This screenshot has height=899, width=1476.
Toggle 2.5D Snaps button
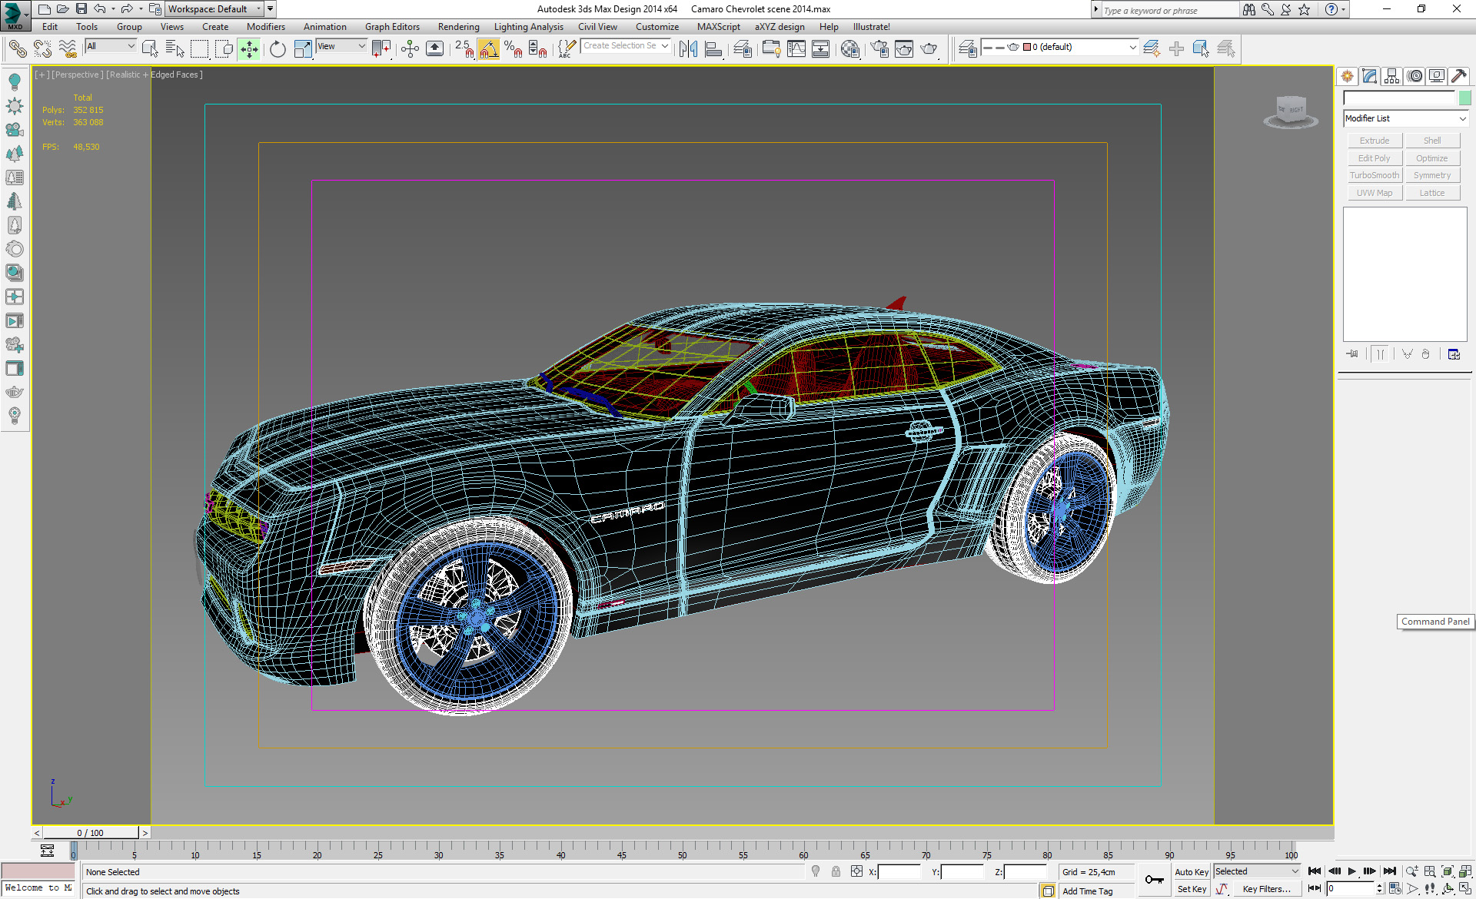tap(464, 49)
